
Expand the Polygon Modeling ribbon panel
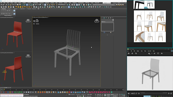8,15
